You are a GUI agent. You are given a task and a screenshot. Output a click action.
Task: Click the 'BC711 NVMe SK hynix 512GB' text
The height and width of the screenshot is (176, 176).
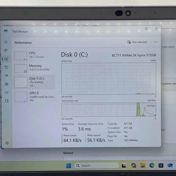click(134, 55)
